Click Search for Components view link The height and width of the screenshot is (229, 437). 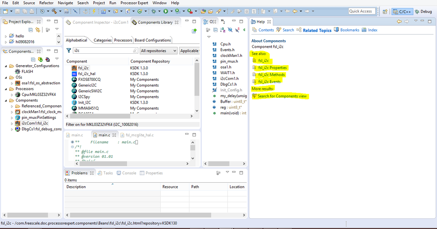pyautogui.click(x=282, y=96)
